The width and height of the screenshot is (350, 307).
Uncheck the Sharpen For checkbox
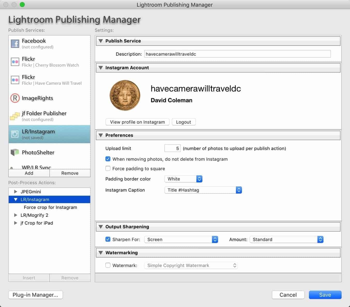(108, 239)
